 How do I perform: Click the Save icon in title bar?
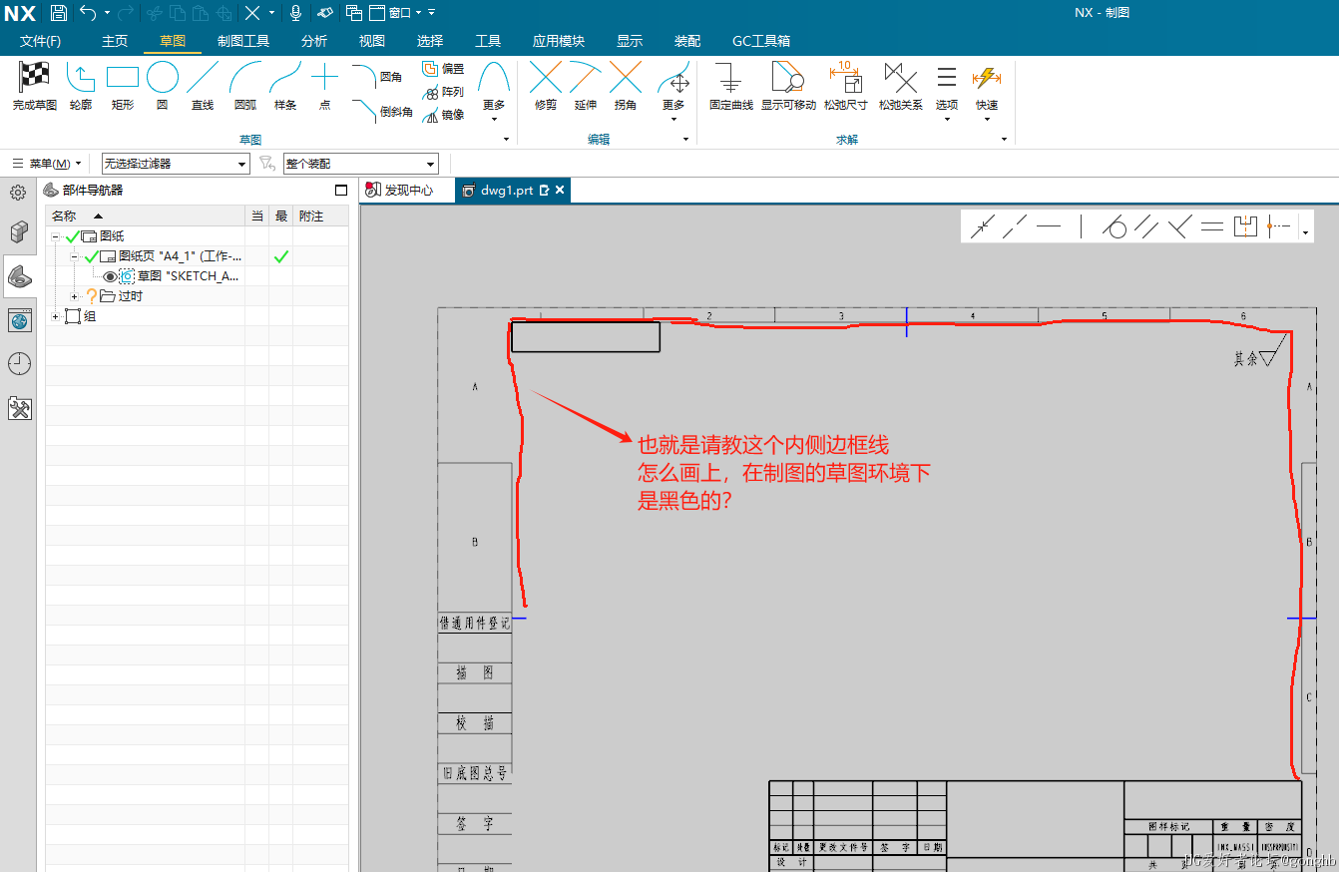point(59,13)
